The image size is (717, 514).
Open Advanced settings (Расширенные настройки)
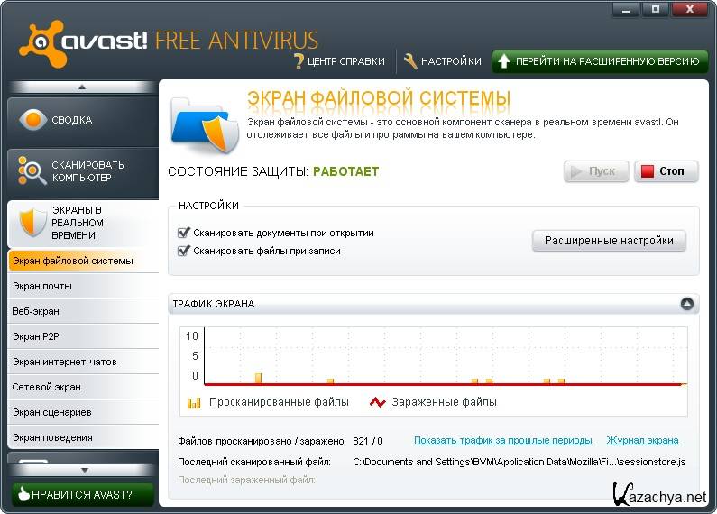[x=609, y=241]
